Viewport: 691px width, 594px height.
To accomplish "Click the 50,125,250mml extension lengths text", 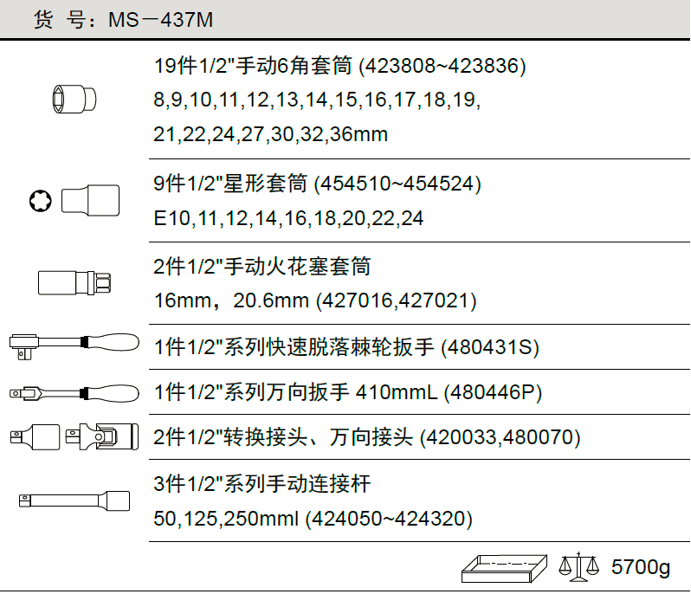I will 312,519.
